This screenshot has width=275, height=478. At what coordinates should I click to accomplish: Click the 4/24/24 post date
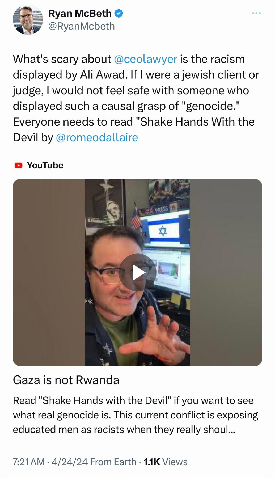click(x=70, y=462)
